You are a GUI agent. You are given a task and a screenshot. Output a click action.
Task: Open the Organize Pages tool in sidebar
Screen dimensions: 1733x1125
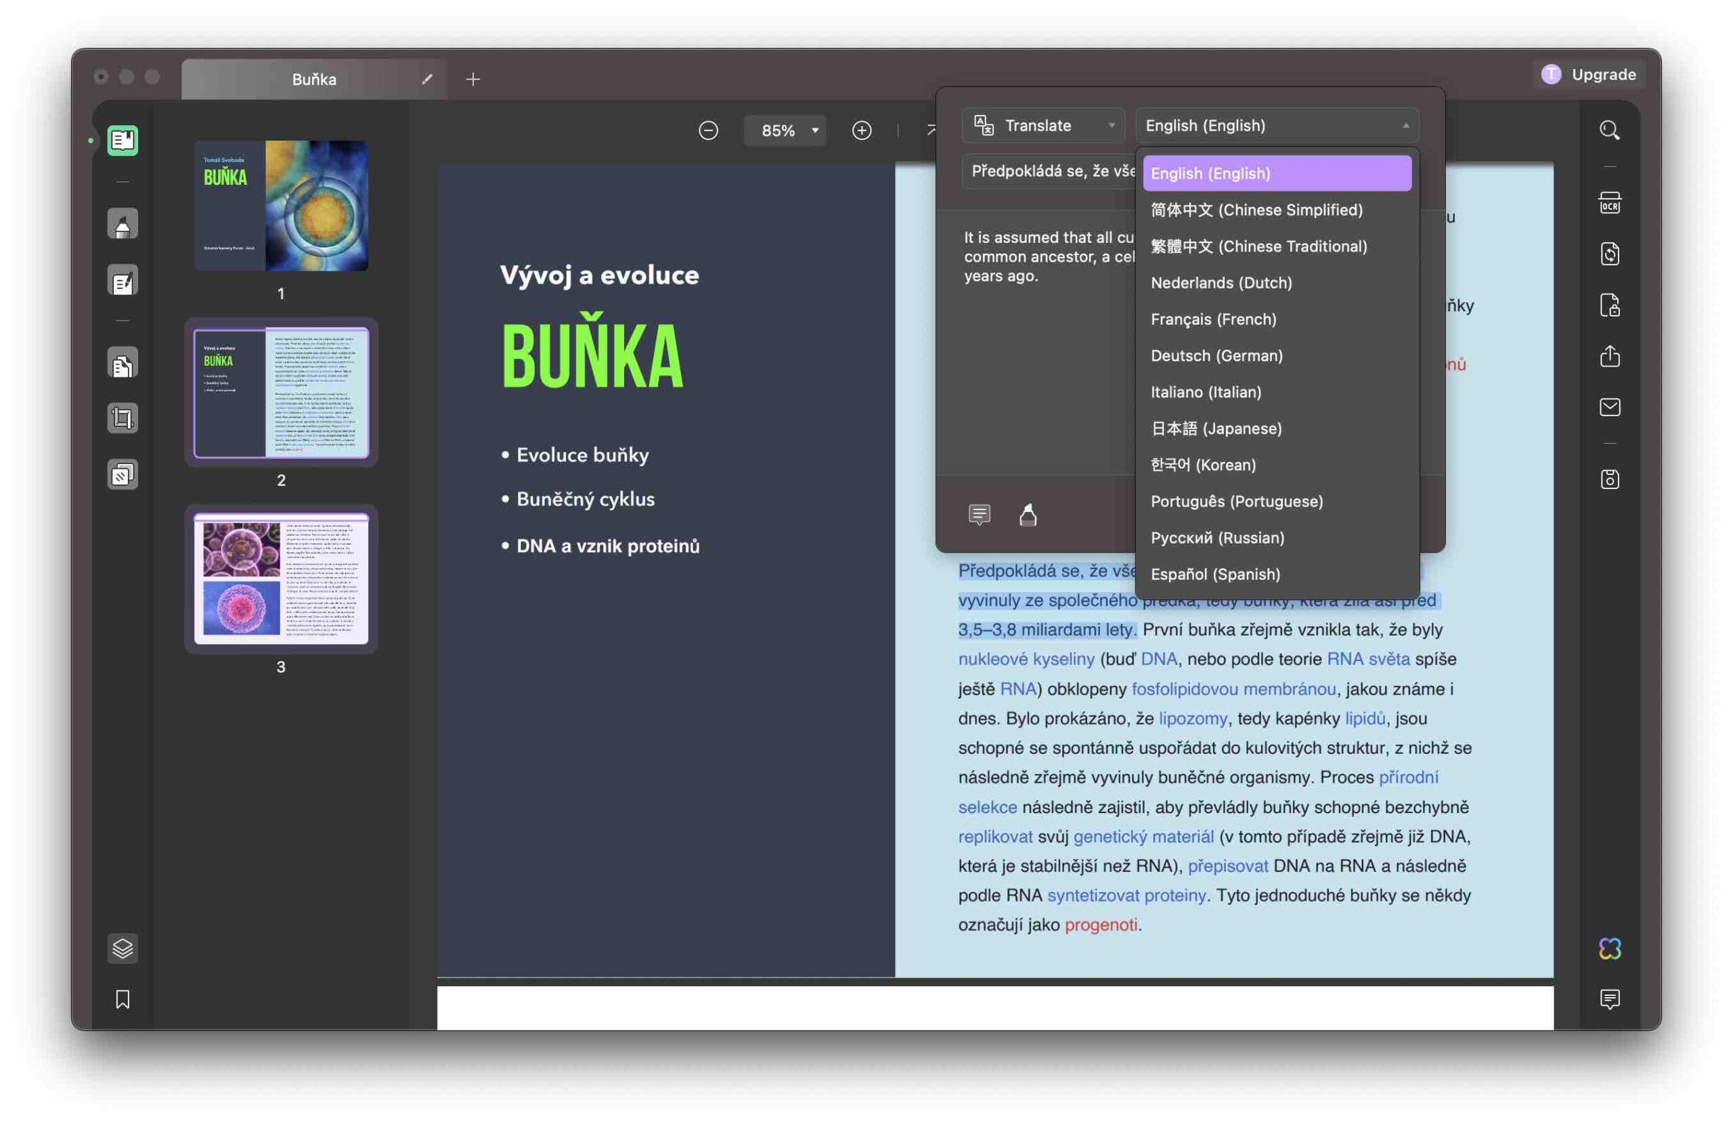(123, 364)
